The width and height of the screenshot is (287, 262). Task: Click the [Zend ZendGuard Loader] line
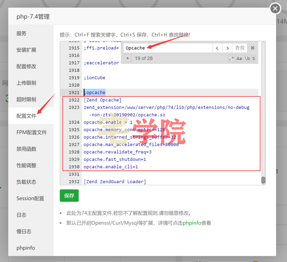[115, 181]
